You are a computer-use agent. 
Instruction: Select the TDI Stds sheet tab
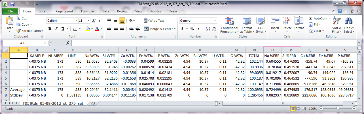53,103
